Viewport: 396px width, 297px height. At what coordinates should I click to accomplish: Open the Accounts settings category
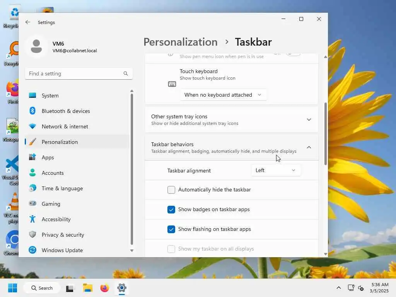click(x=77, y=173)
